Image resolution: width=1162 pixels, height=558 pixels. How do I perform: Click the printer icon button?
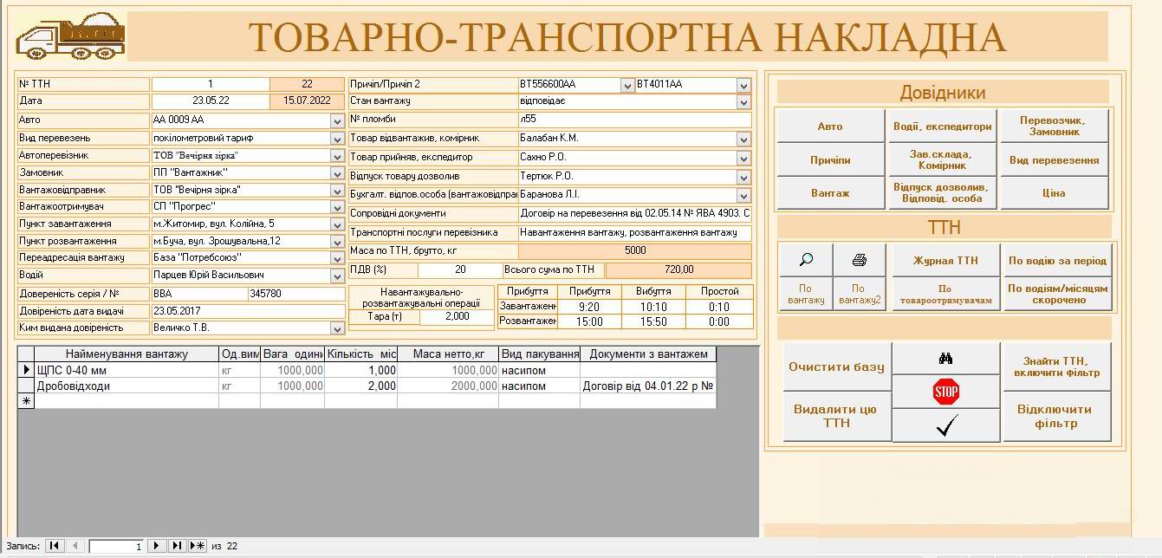[x=859, y=260]
